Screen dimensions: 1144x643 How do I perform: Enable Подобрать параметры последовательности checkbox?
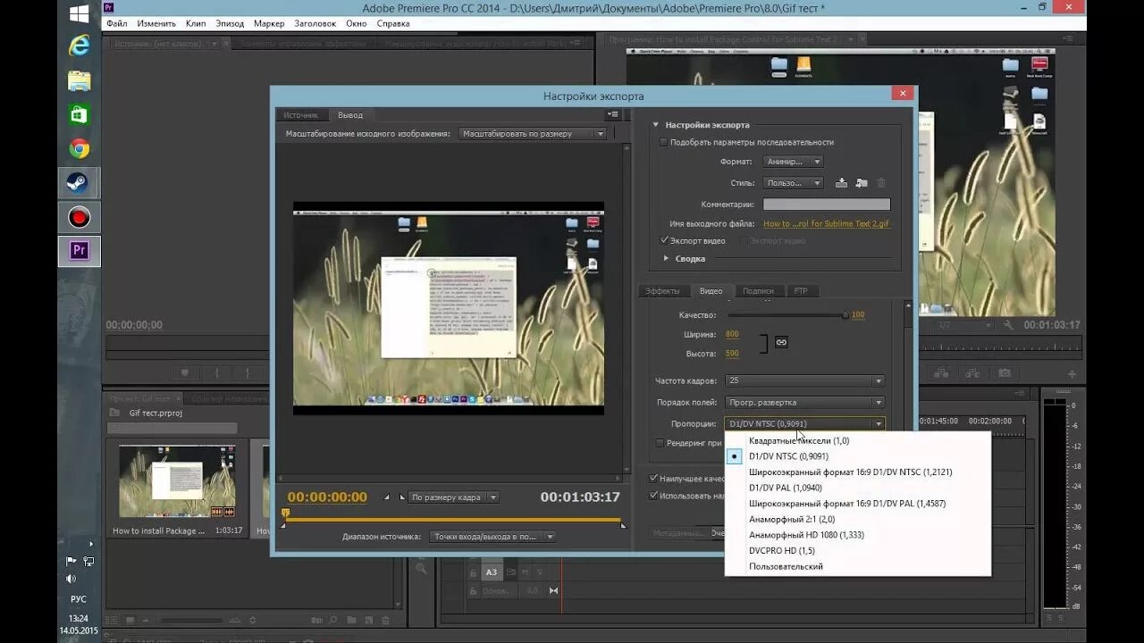[663, 142]
